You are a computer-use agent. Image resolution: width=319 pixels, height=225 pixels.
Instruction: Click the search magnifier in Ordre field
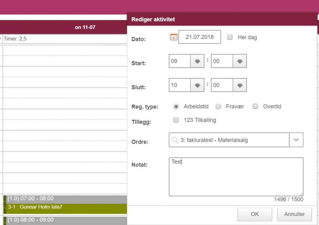(175, 140)
